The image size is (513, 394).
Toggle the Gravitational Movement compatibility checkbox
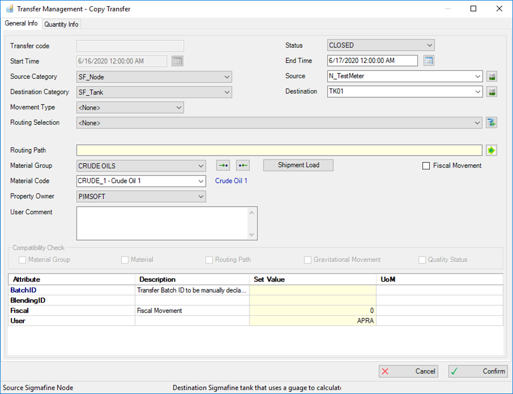[x=308, y=260]
